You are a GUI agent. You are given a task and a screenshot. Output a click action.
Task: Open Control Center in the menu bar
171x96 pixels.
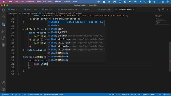click(x=163, y=2)
